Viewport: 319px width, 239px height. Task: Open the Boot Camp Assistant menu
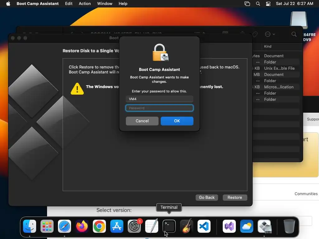point(37,3)
